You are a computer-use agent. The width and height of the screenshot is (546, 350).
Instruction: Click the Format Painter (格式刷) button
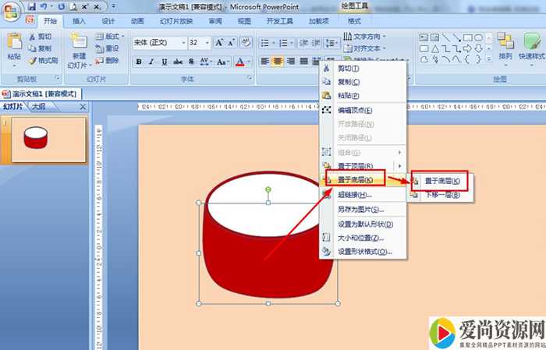(43, 60)
